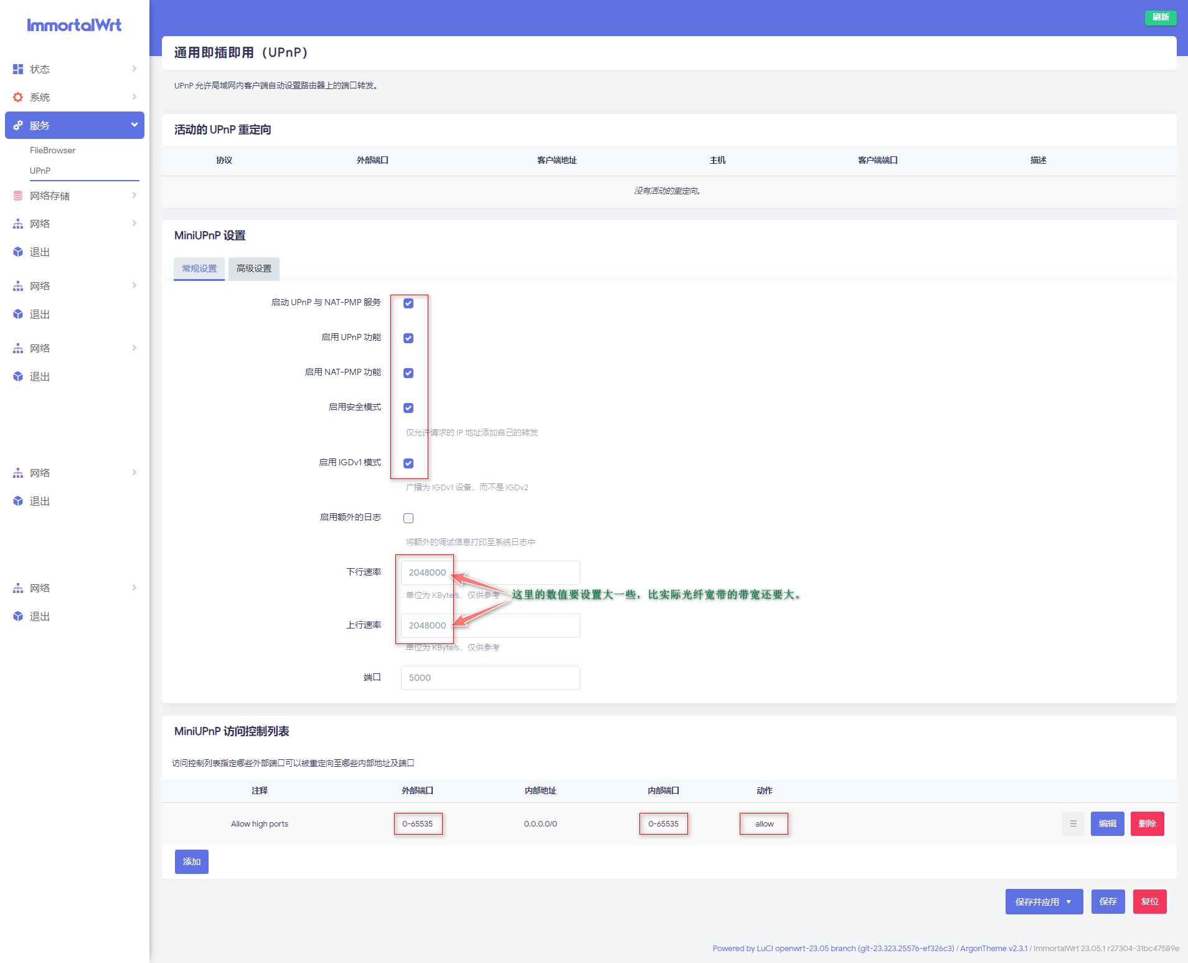Screen dimensions: 1188x963
Task: Click the ImmortalWrt logo
Action: click(74, 25)
